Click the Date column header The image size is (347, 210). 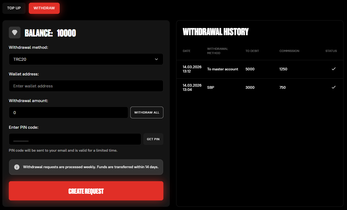point(187,51)
